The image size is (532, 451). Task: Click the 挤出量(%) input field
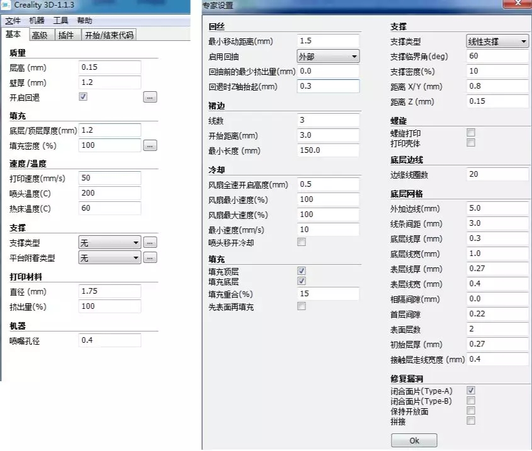click(110, 306)
